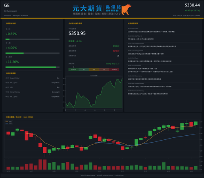
Task: Click the Bloomberg source line
Action: point(135,76)
